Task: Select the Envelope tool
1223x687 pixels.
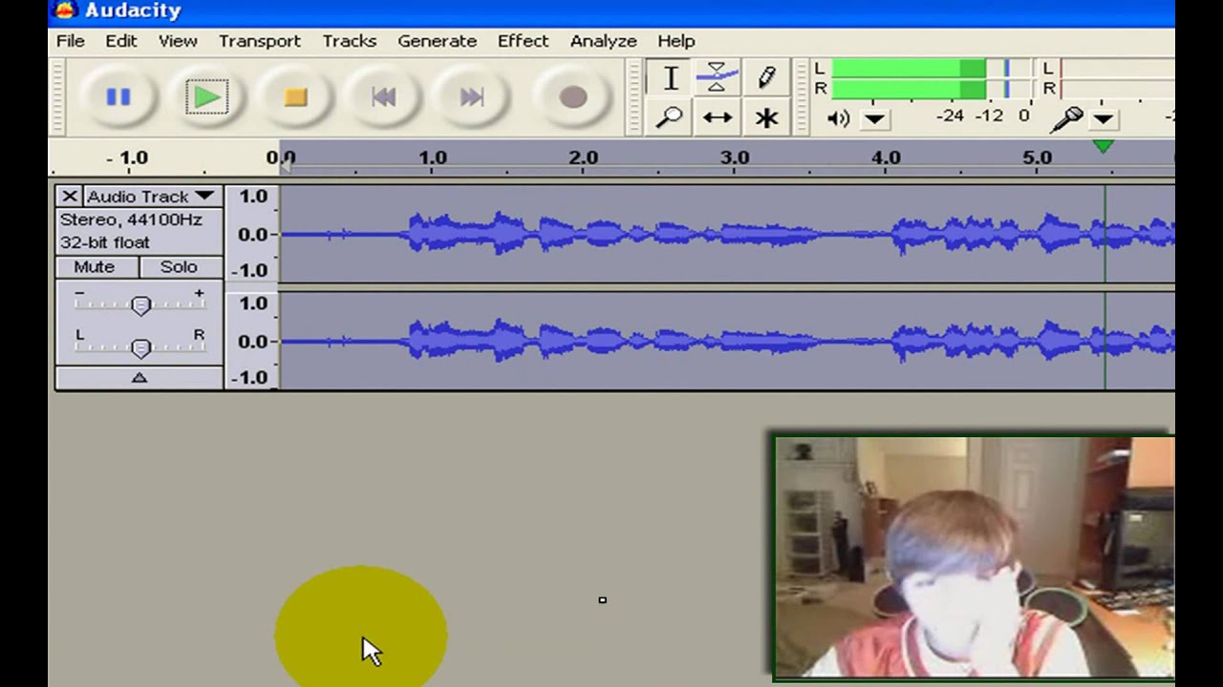Action: point(717,78)
